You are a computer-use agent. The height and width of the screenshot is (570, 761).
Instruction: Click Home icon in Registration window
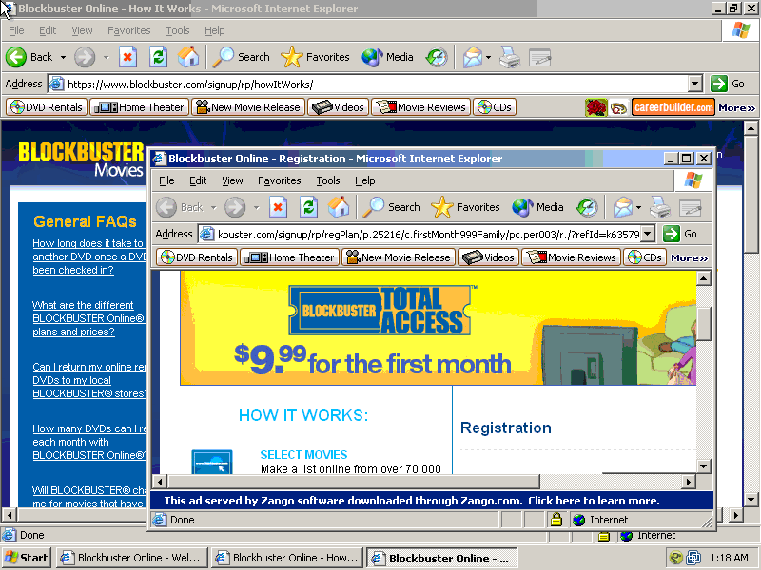point(339,207)
